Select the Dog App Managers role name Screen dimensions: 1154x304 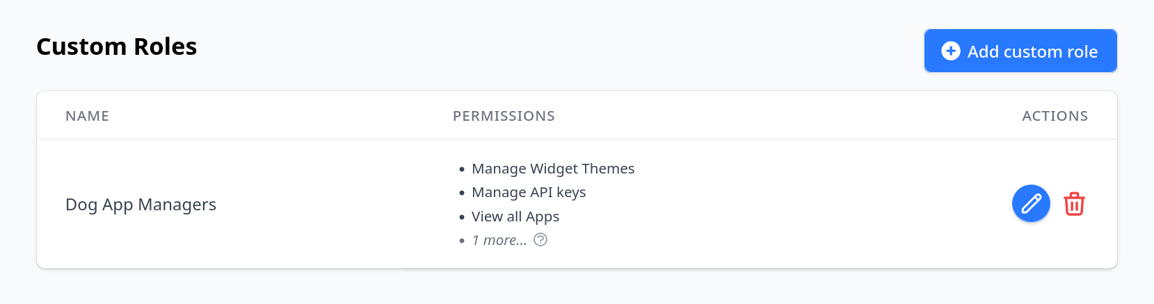click(141, 205)
